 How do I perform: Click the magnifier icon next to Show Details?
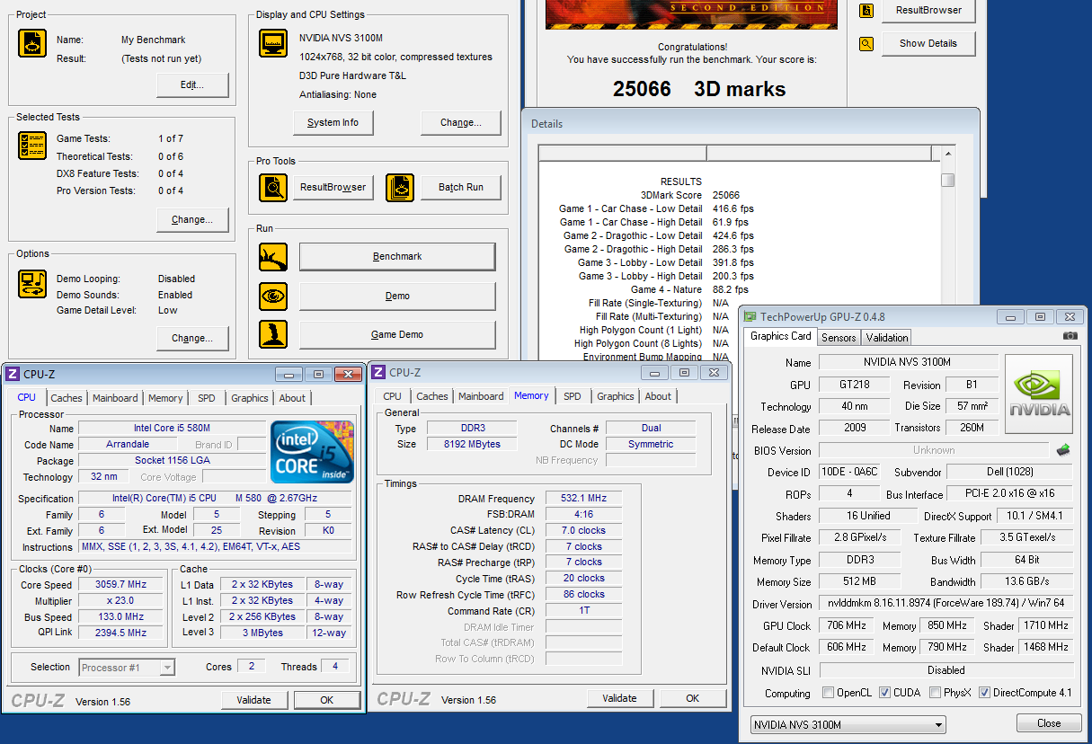(x=866, y=43)
